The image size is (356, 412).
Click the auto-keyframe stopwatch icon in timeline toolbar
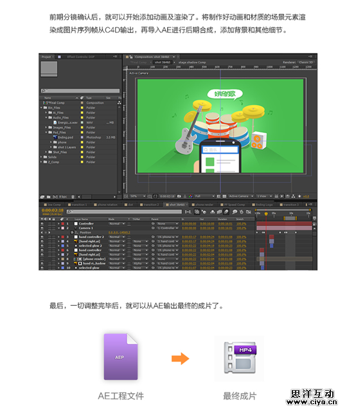242,212
